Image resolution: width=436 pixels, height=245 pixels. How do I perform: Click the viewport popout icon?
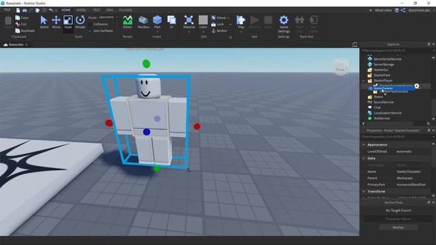point(354,45)
